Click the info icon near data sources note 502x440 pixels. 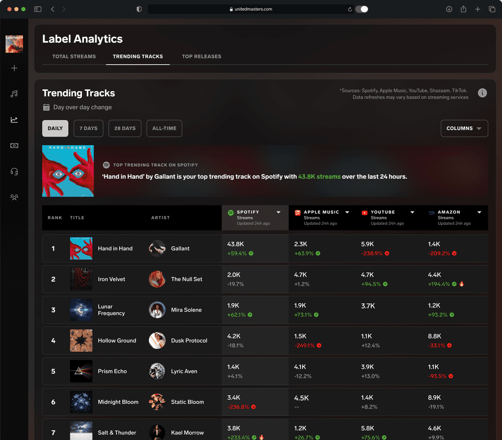(x=482, y=93)
